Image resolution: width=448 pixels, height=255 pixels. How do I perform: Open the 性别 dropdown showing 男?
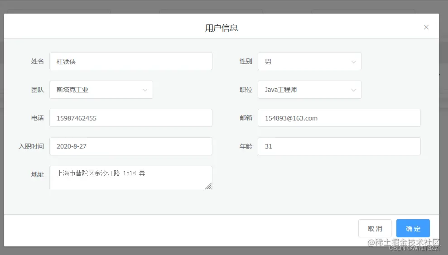tap(309, 61)
